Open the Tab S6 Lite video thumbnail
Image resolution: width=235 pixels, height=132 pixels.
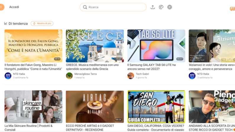(156, 46)
